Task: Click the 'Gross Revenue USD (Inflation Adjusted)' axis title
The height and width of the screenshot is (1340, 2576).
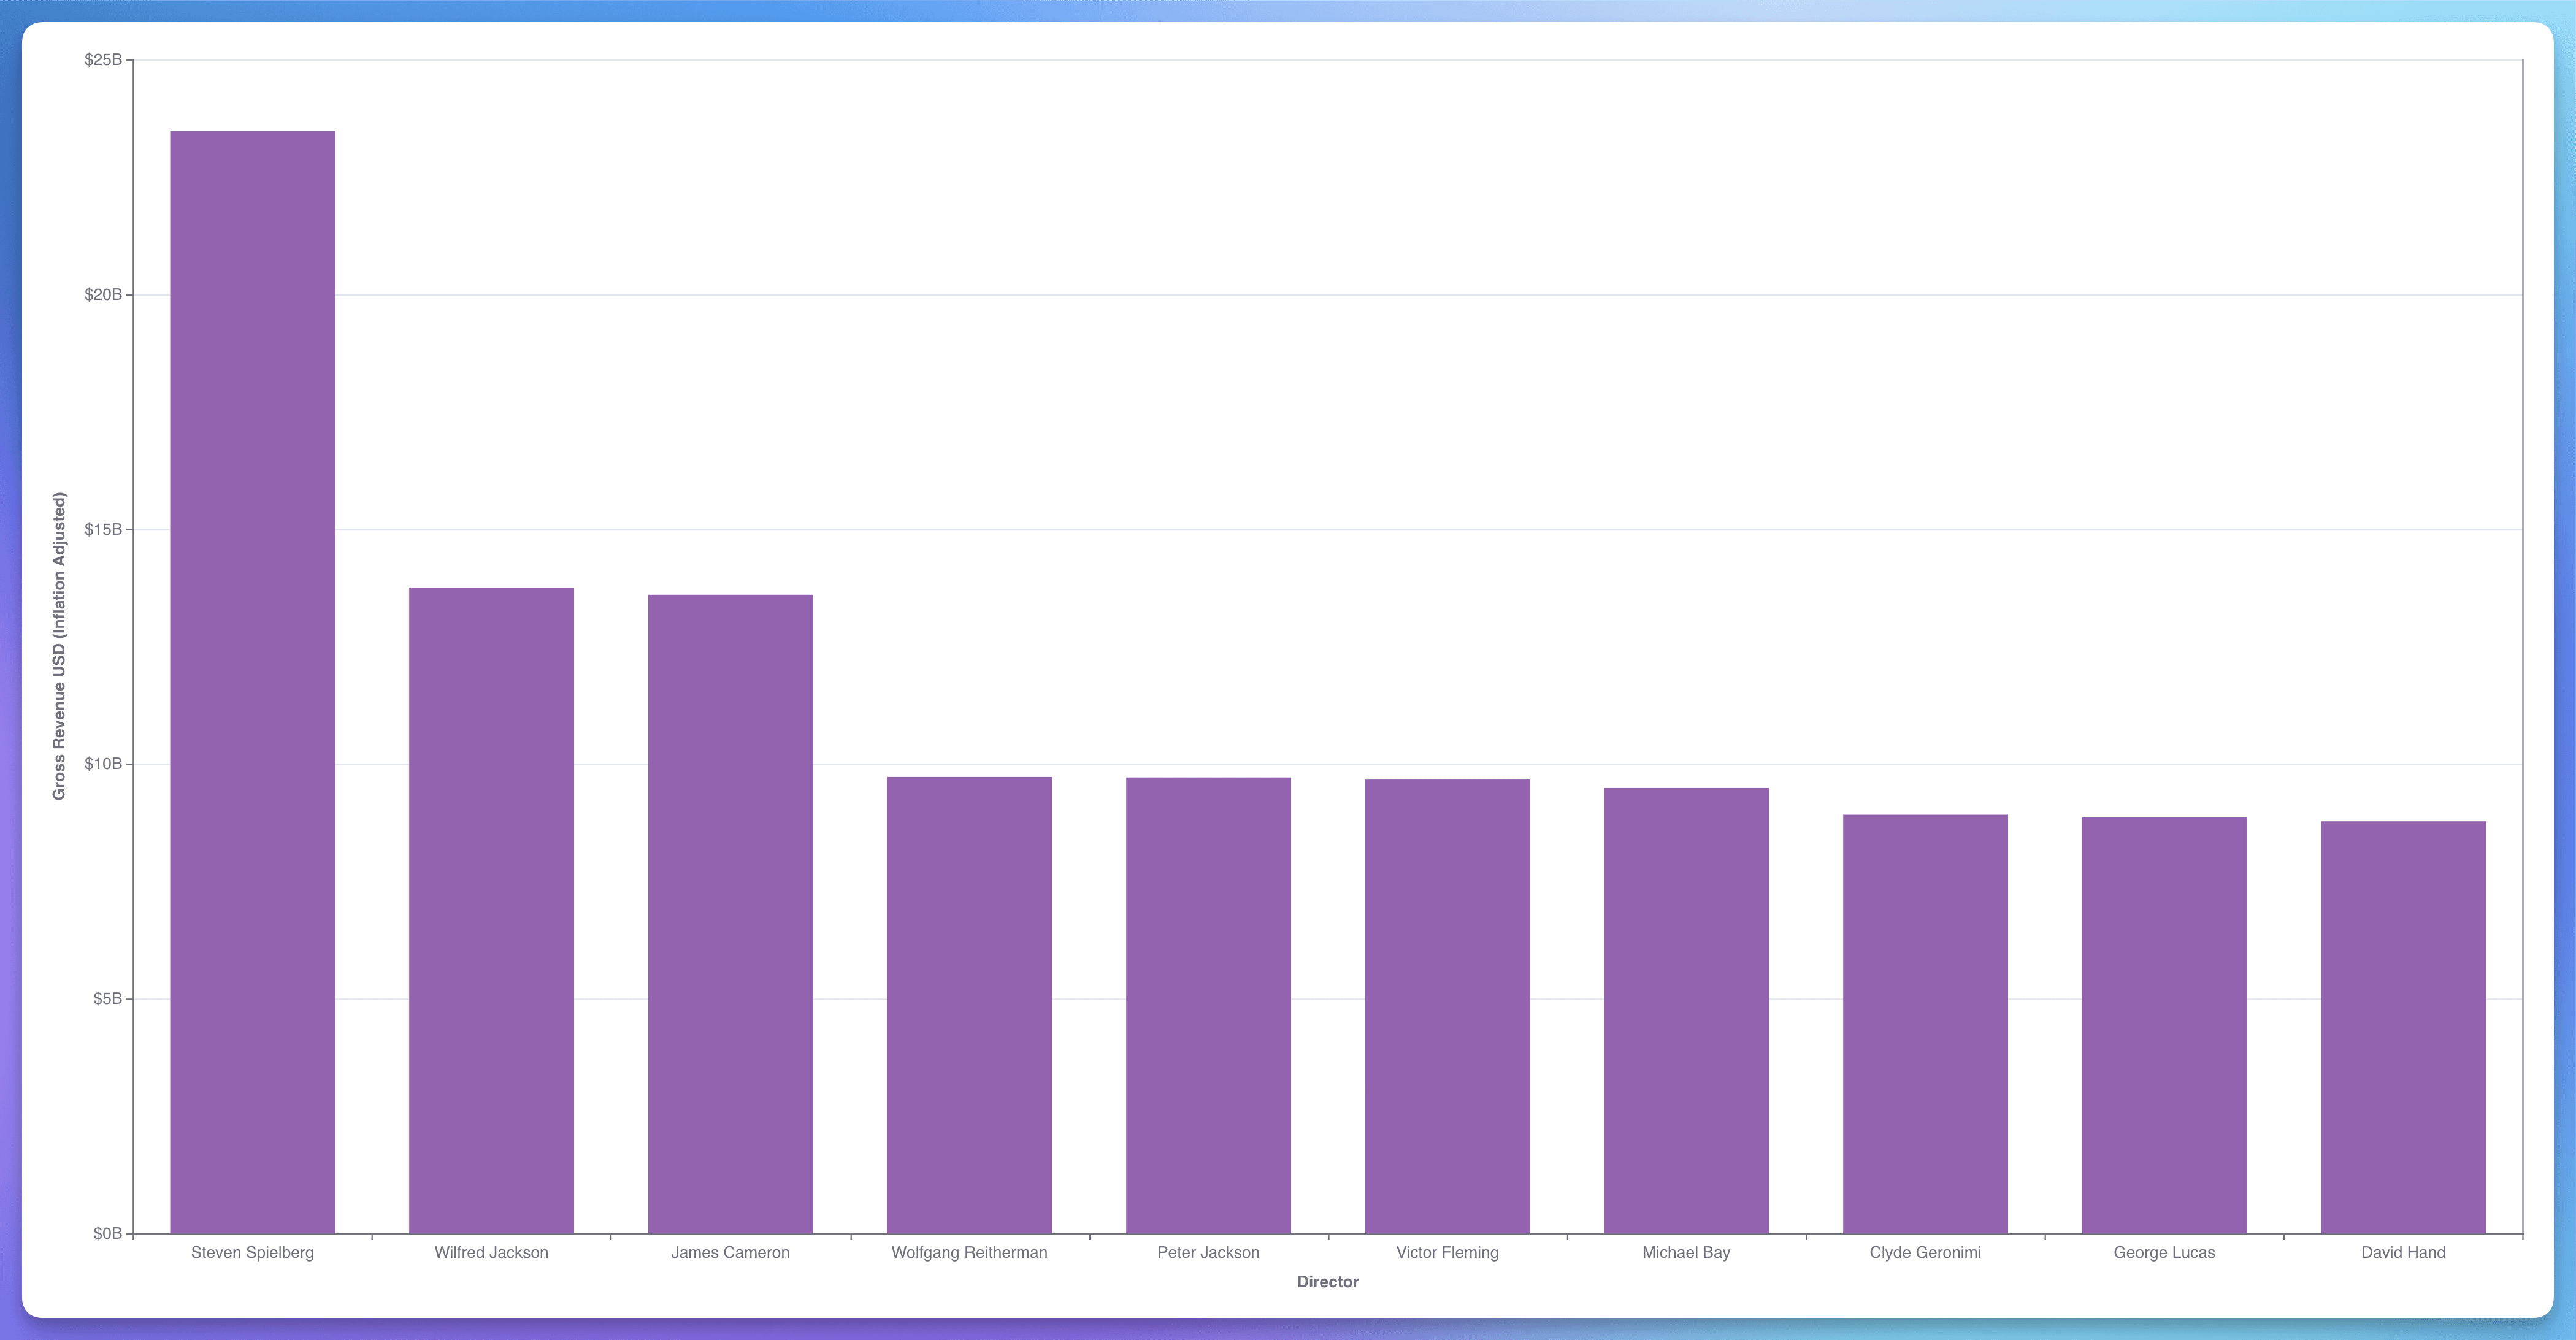Action: coord(59,646)
